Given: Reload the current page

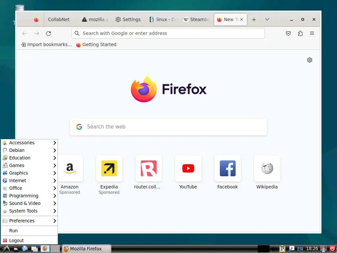Looking at the screenshot, I should point(48,33).
